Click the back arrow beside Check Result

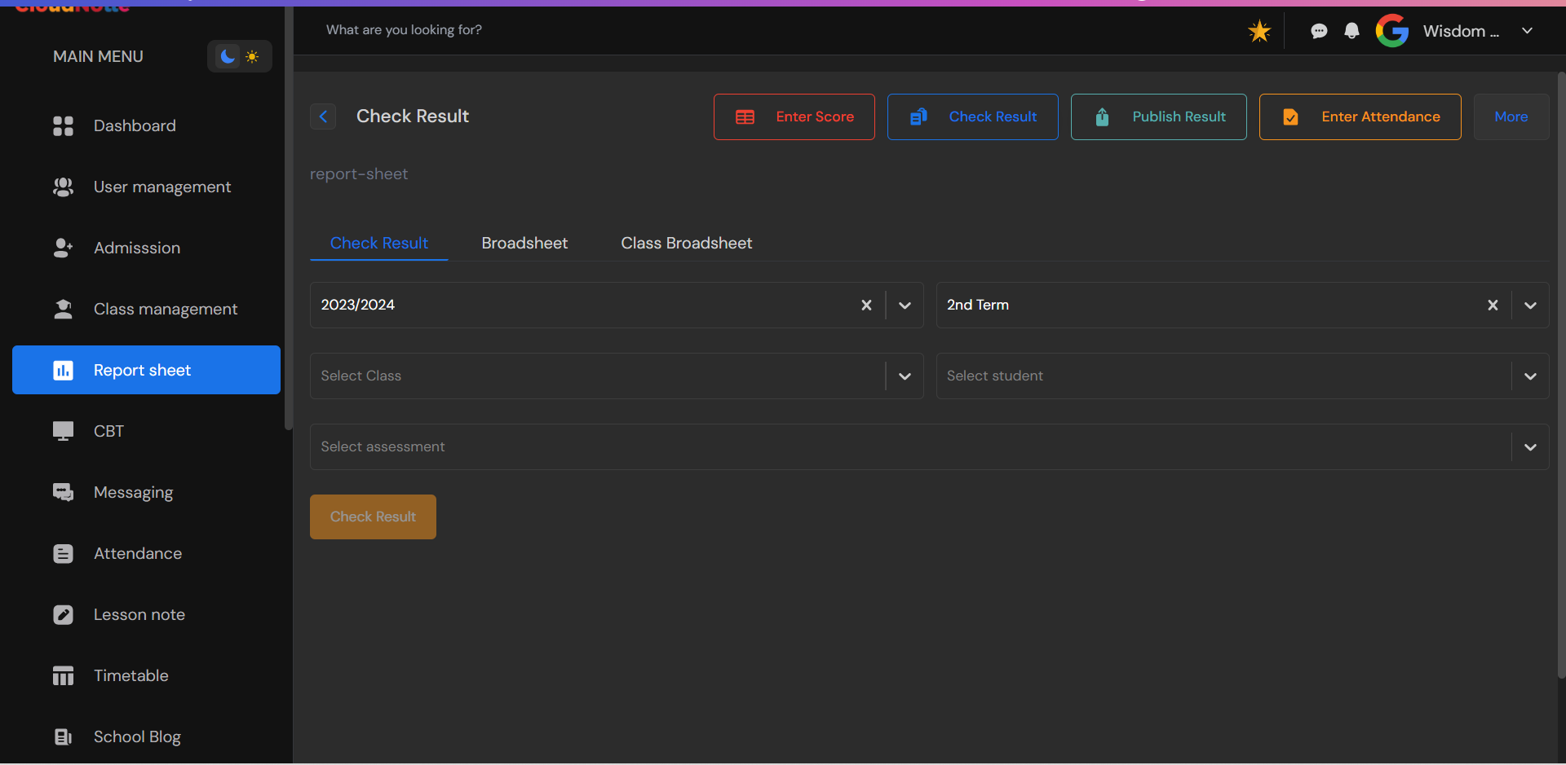[x=323, y=117]
